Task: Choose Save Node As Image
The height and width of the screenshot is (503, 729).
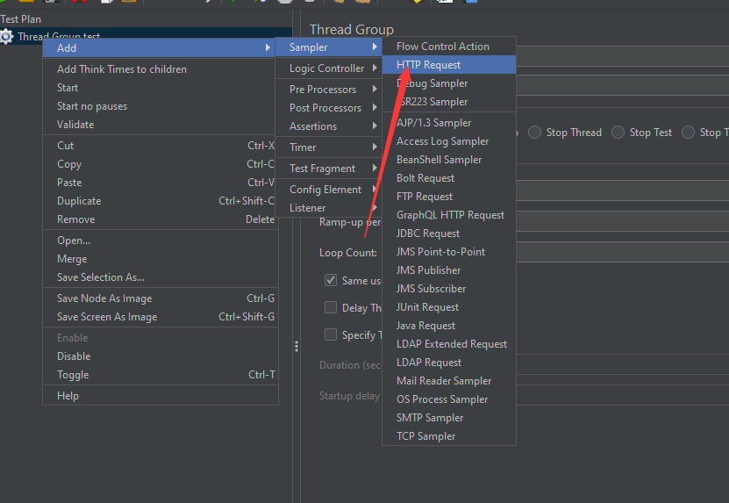Action: 104,298
